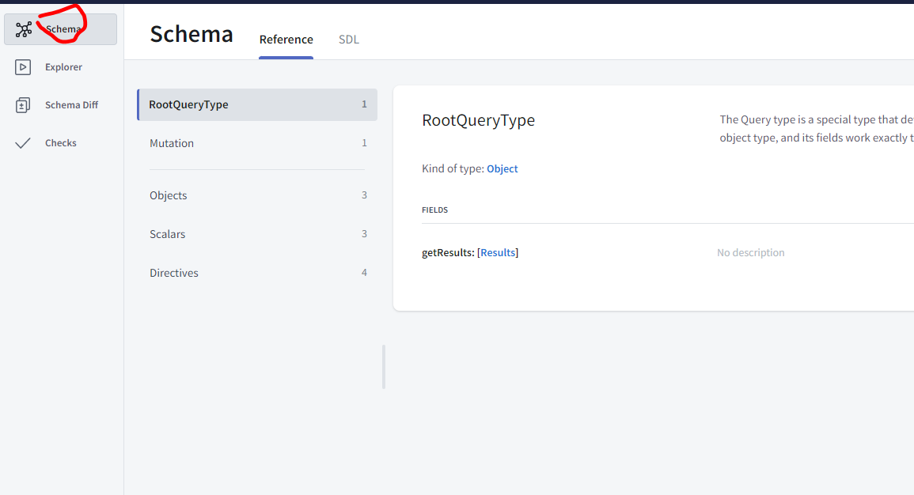Open the Scalars category
914x495 pixels.
257,234
